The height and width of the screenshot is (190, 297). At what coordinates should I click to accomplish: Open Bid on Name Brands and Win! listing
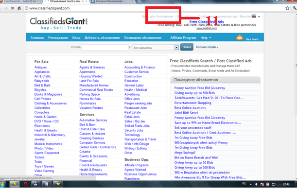click(196, 157)
